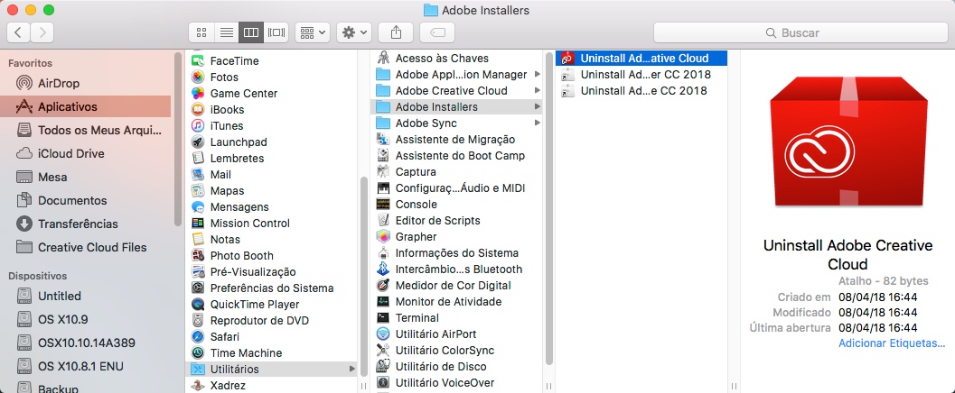
Task: Select the Lembretes app
Action: tap(272, 158)
